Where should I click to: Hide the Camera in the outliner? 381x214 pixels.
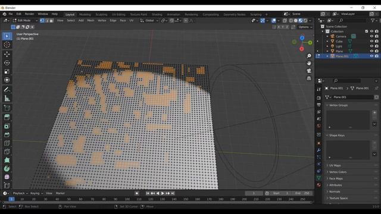click(371, 36)
